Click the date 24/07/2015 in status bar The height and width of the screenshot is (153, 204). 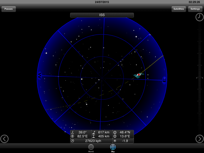click(x=102, y=2)
